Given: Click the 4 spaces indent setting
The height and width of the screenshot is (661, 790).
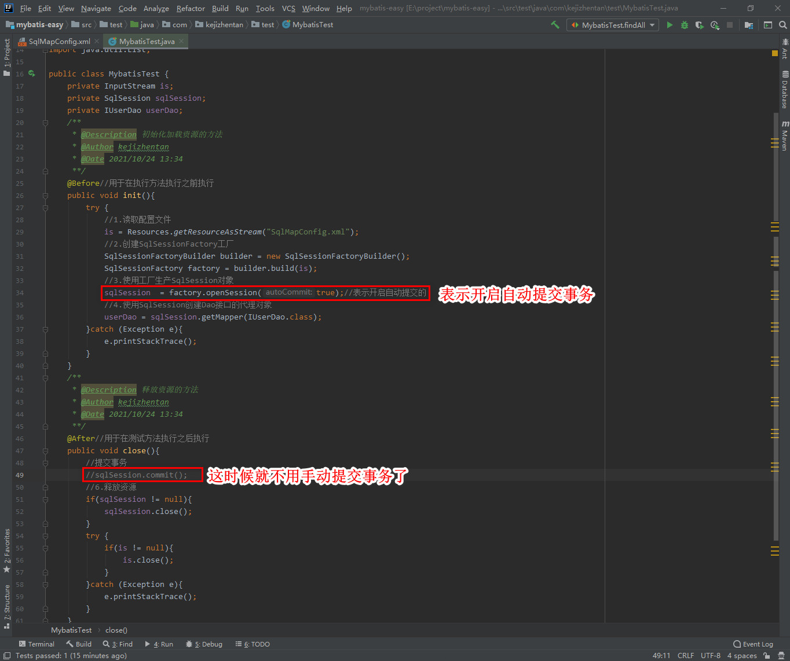Looking at the screenshot, I should [x=742, y=655].
